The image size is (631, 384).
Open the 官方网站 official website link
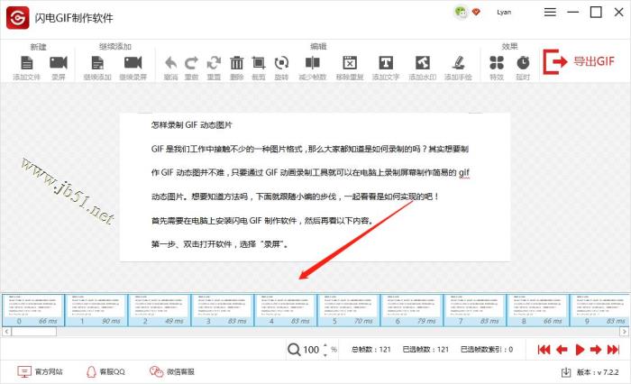(x=40, y=371)
